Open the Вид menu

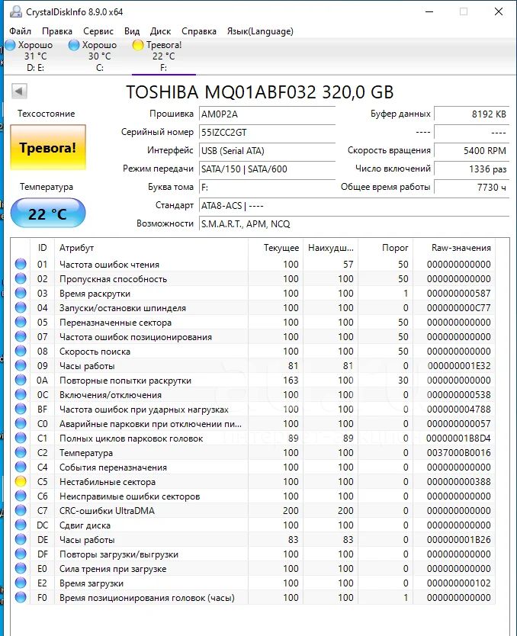tap(132, 31)
